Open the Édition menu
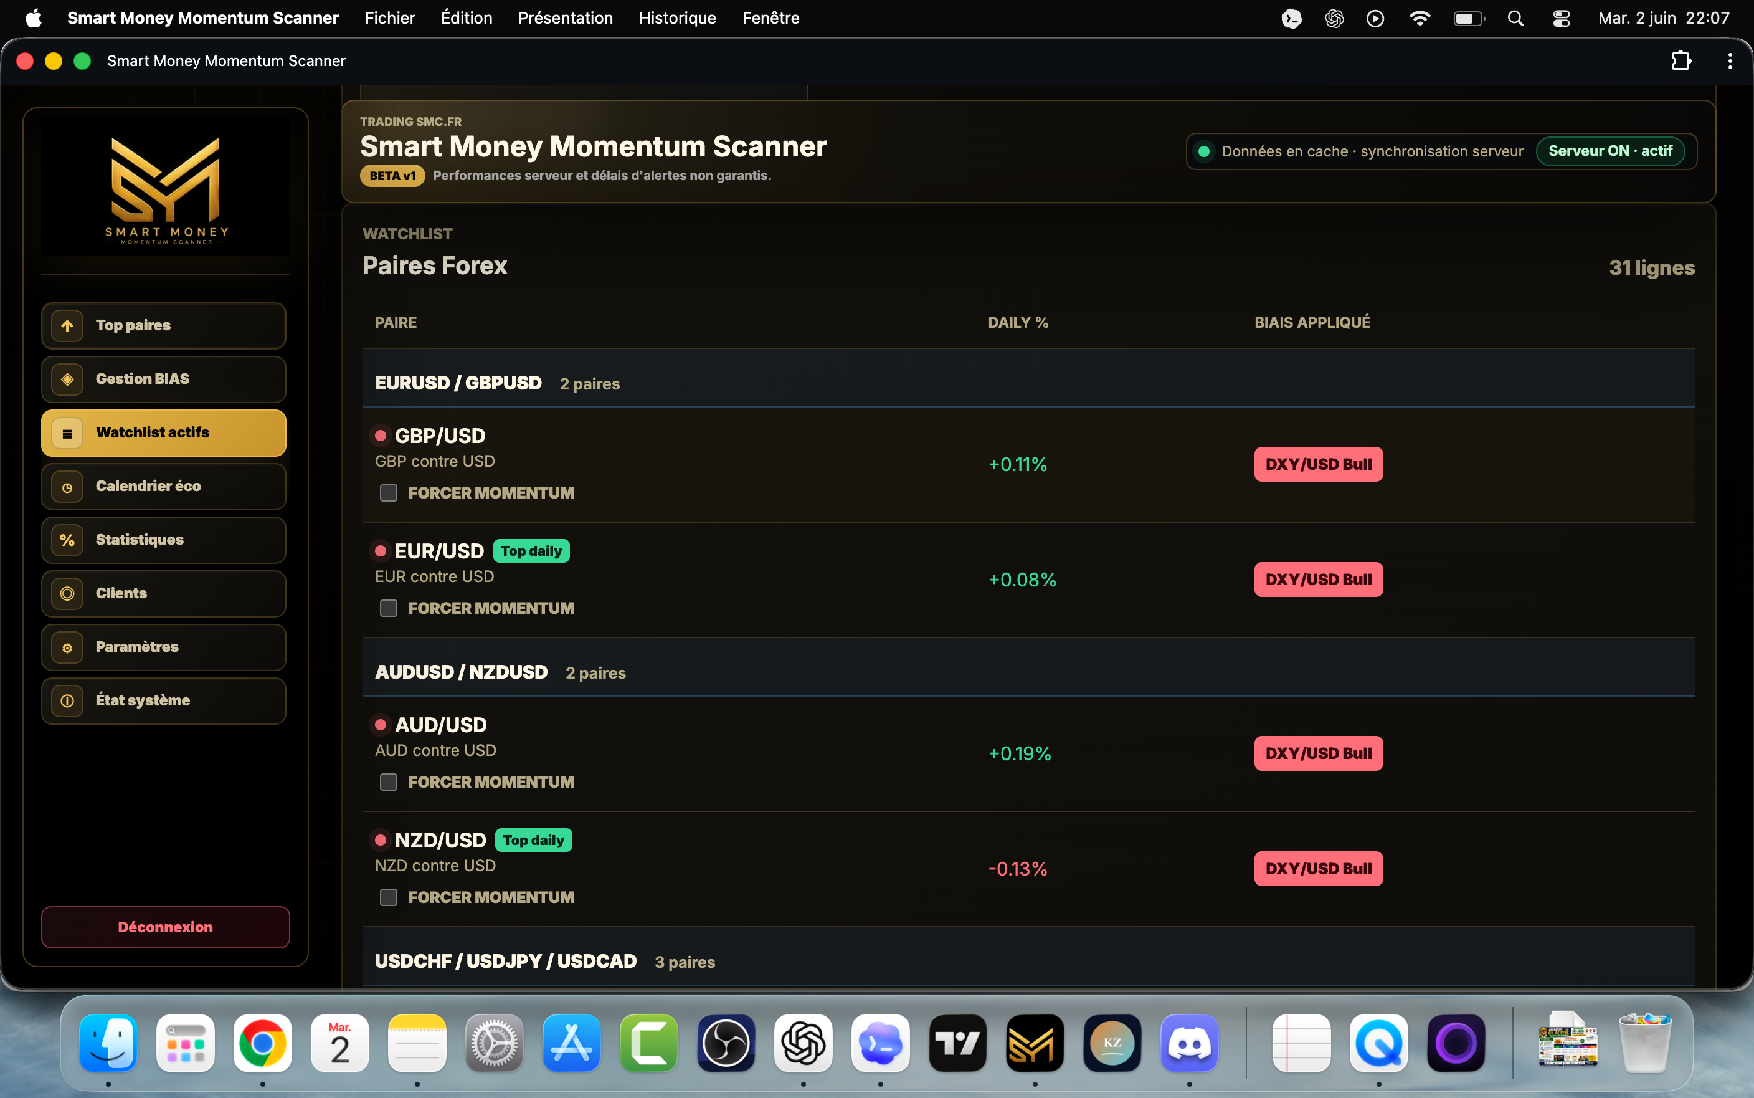The width and height of the screenshot is (1754, 1098). [x=466, y=18]
